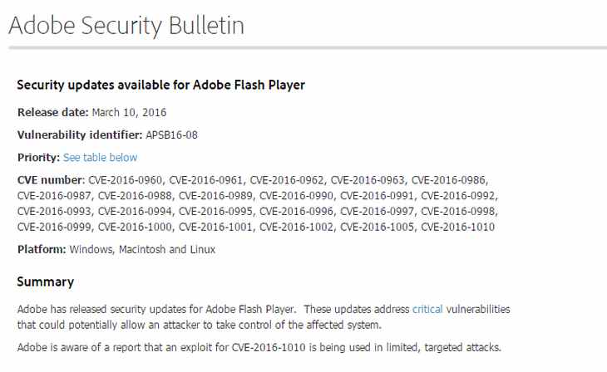Click CVE-2016-1005 in the CVE list
Image resolution: width=607 pixels, height=372 pixels.
coord(378,227)
